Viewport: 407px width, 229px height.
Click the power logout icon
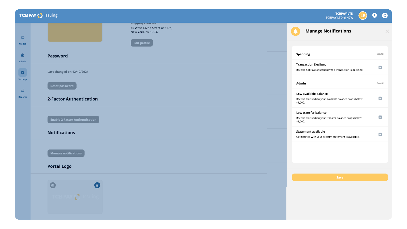tap(385, 16)
